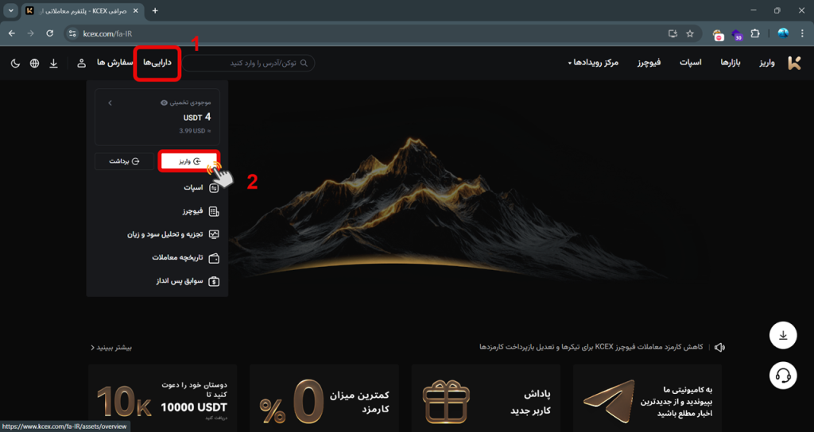Click the token/address search field

tap(248, 63)
